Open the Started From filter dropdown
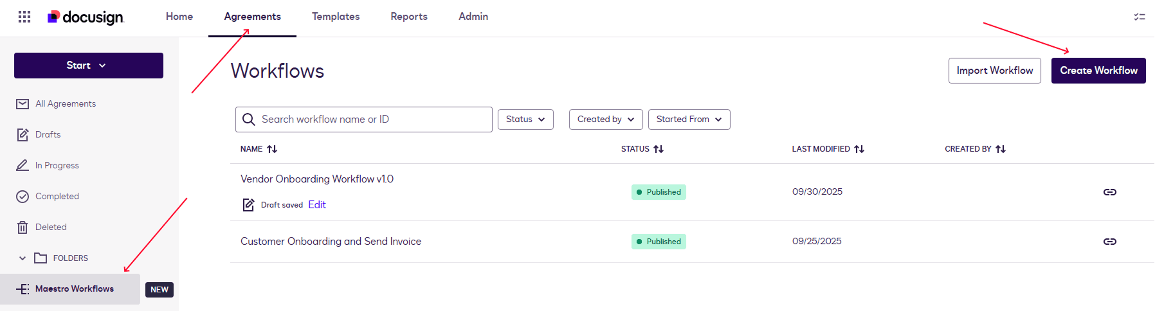This screenshot has width=1155, height=311. click(689, 120)
